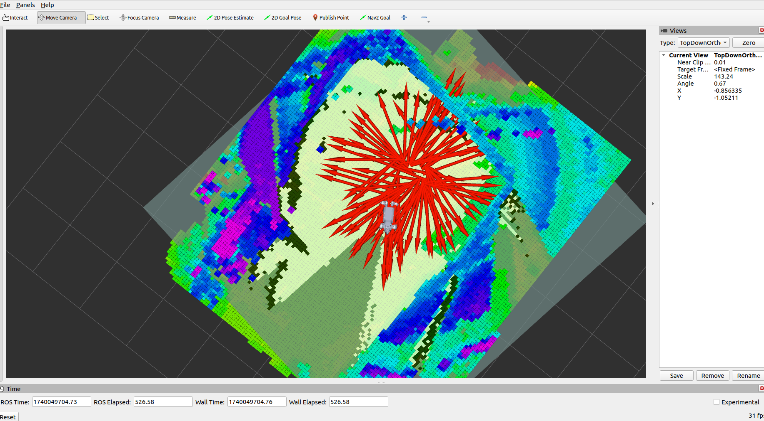This screenshot has height=421, width=764.
Task: Collapse the right panel with side arrow
Action: pyautogui.click(x=653, y=204)
